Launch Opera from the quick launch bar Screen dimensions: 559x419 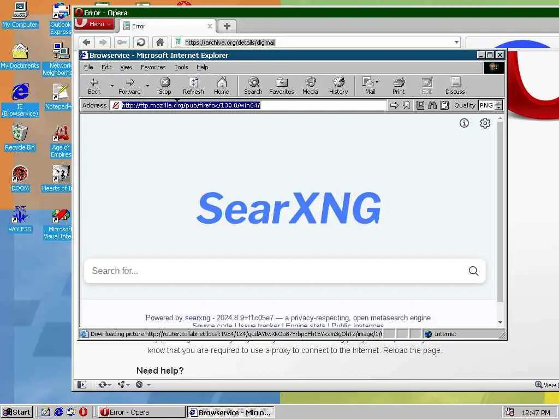click(x=83, y=412)
